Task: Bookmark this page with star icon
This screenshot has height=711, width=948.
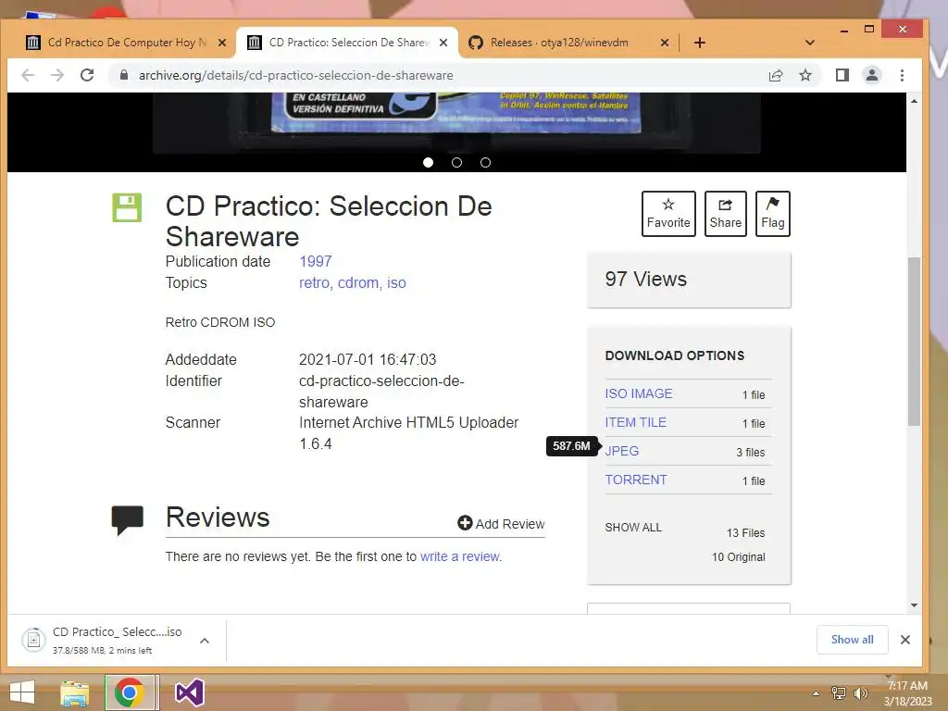Action: [x=805, y=75]
